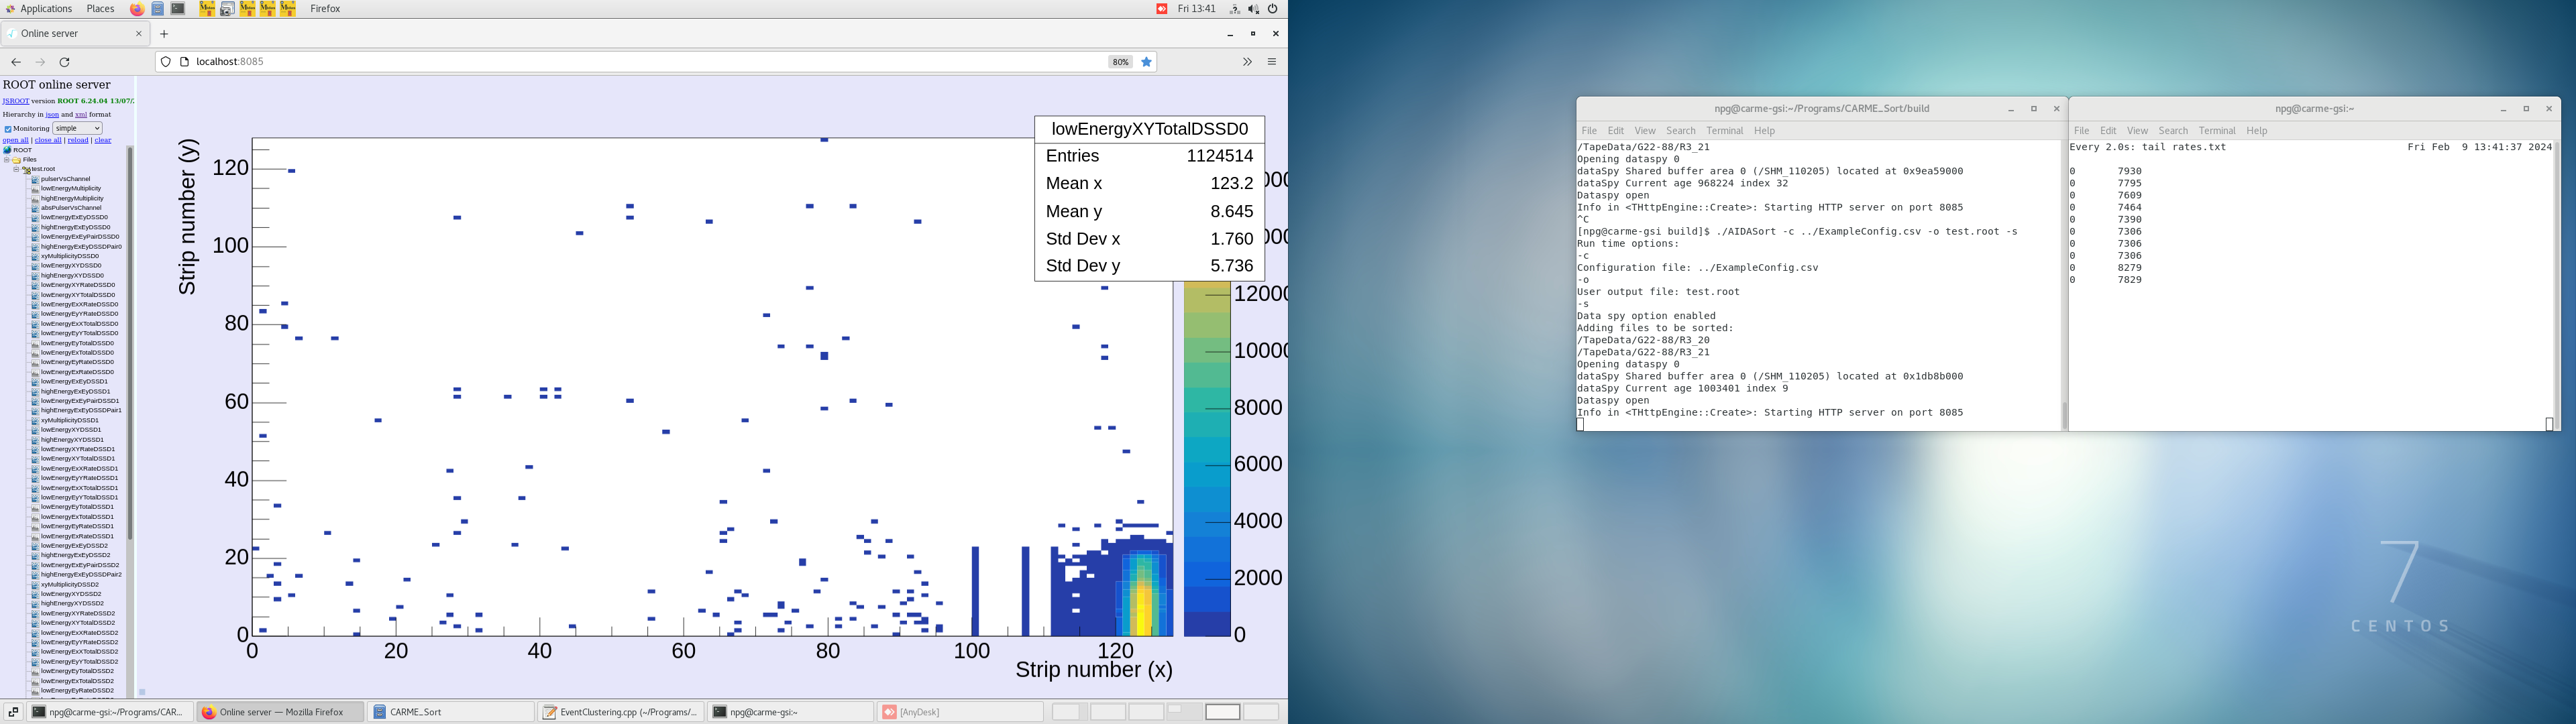Select lowEnergyXYTotalDSSD0 histogram in tree
Screen dimensions: 2576x724
point(77,295)
